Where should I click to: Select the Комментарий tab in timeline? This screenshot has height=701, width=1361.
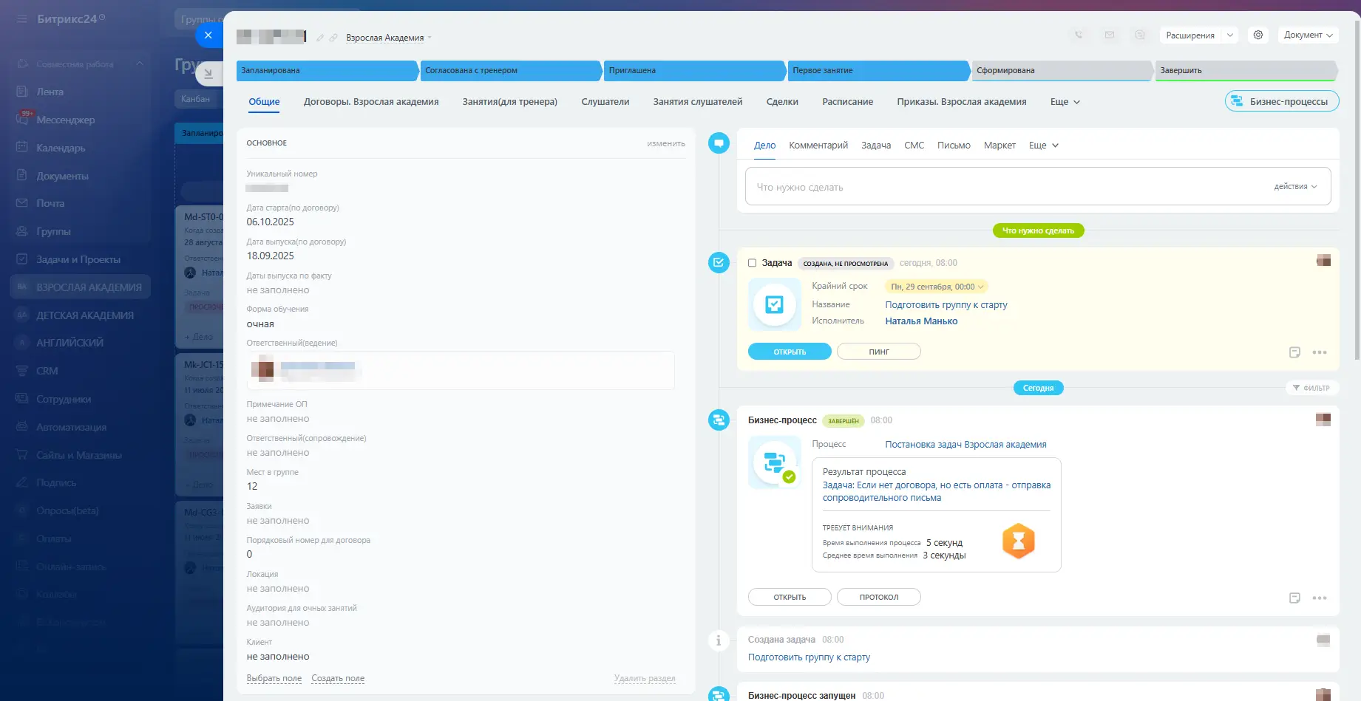pyautogui.click(x=818, y=146)
